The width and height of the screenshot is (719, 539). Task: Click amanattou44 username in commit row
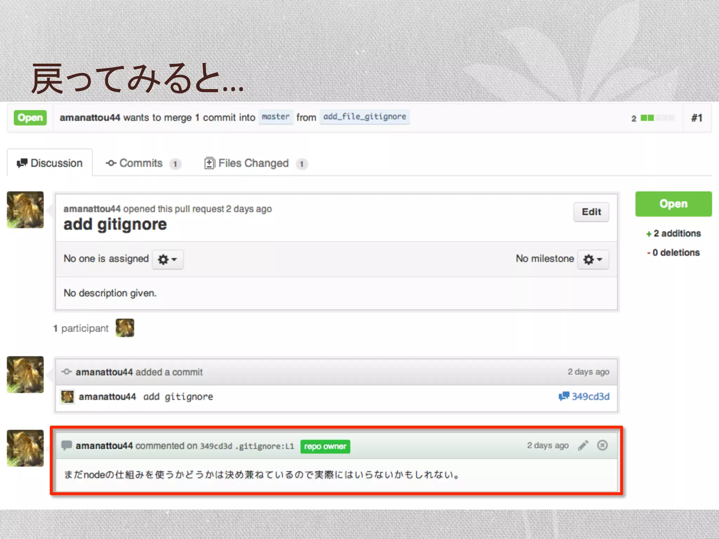point(107,397)
